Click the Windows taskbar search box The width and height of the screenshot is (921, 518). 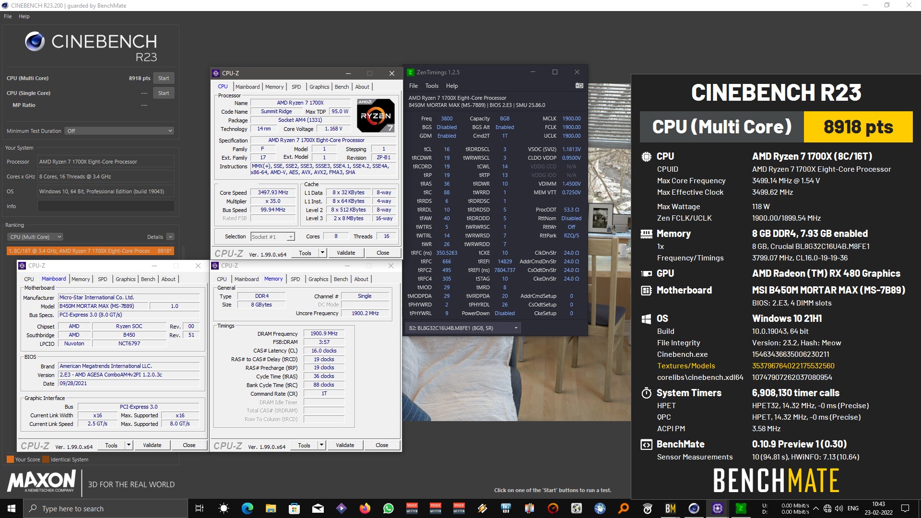click(106, 508)
